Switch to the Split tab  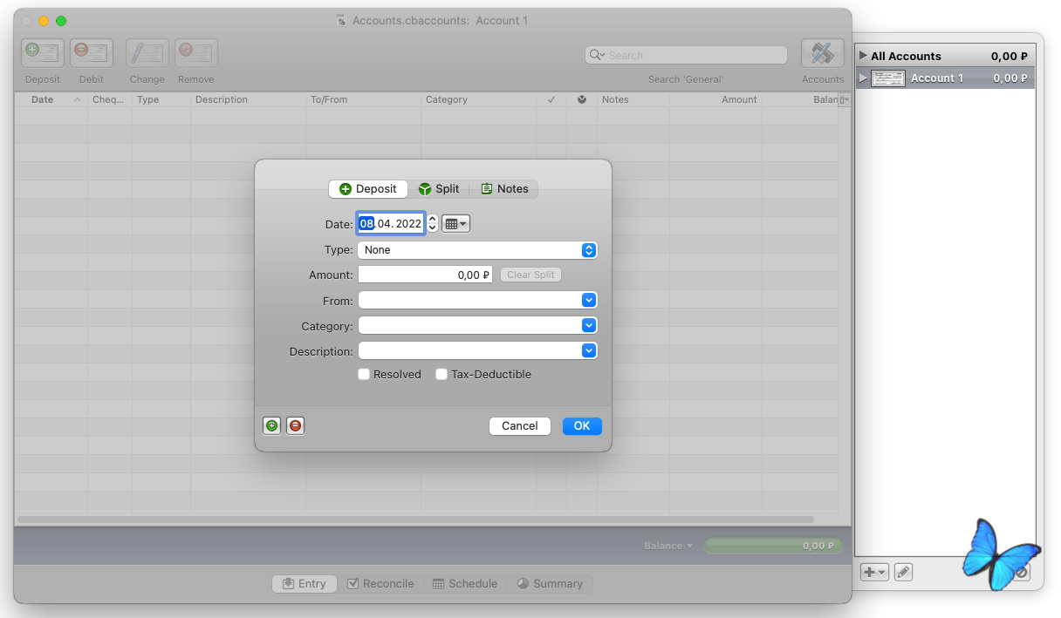coord(439,189)
